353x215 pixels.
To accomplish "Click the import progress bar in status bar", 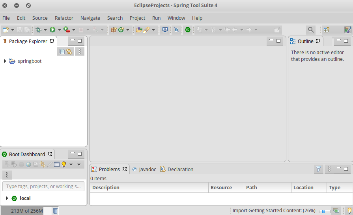I will click(325, 211).
